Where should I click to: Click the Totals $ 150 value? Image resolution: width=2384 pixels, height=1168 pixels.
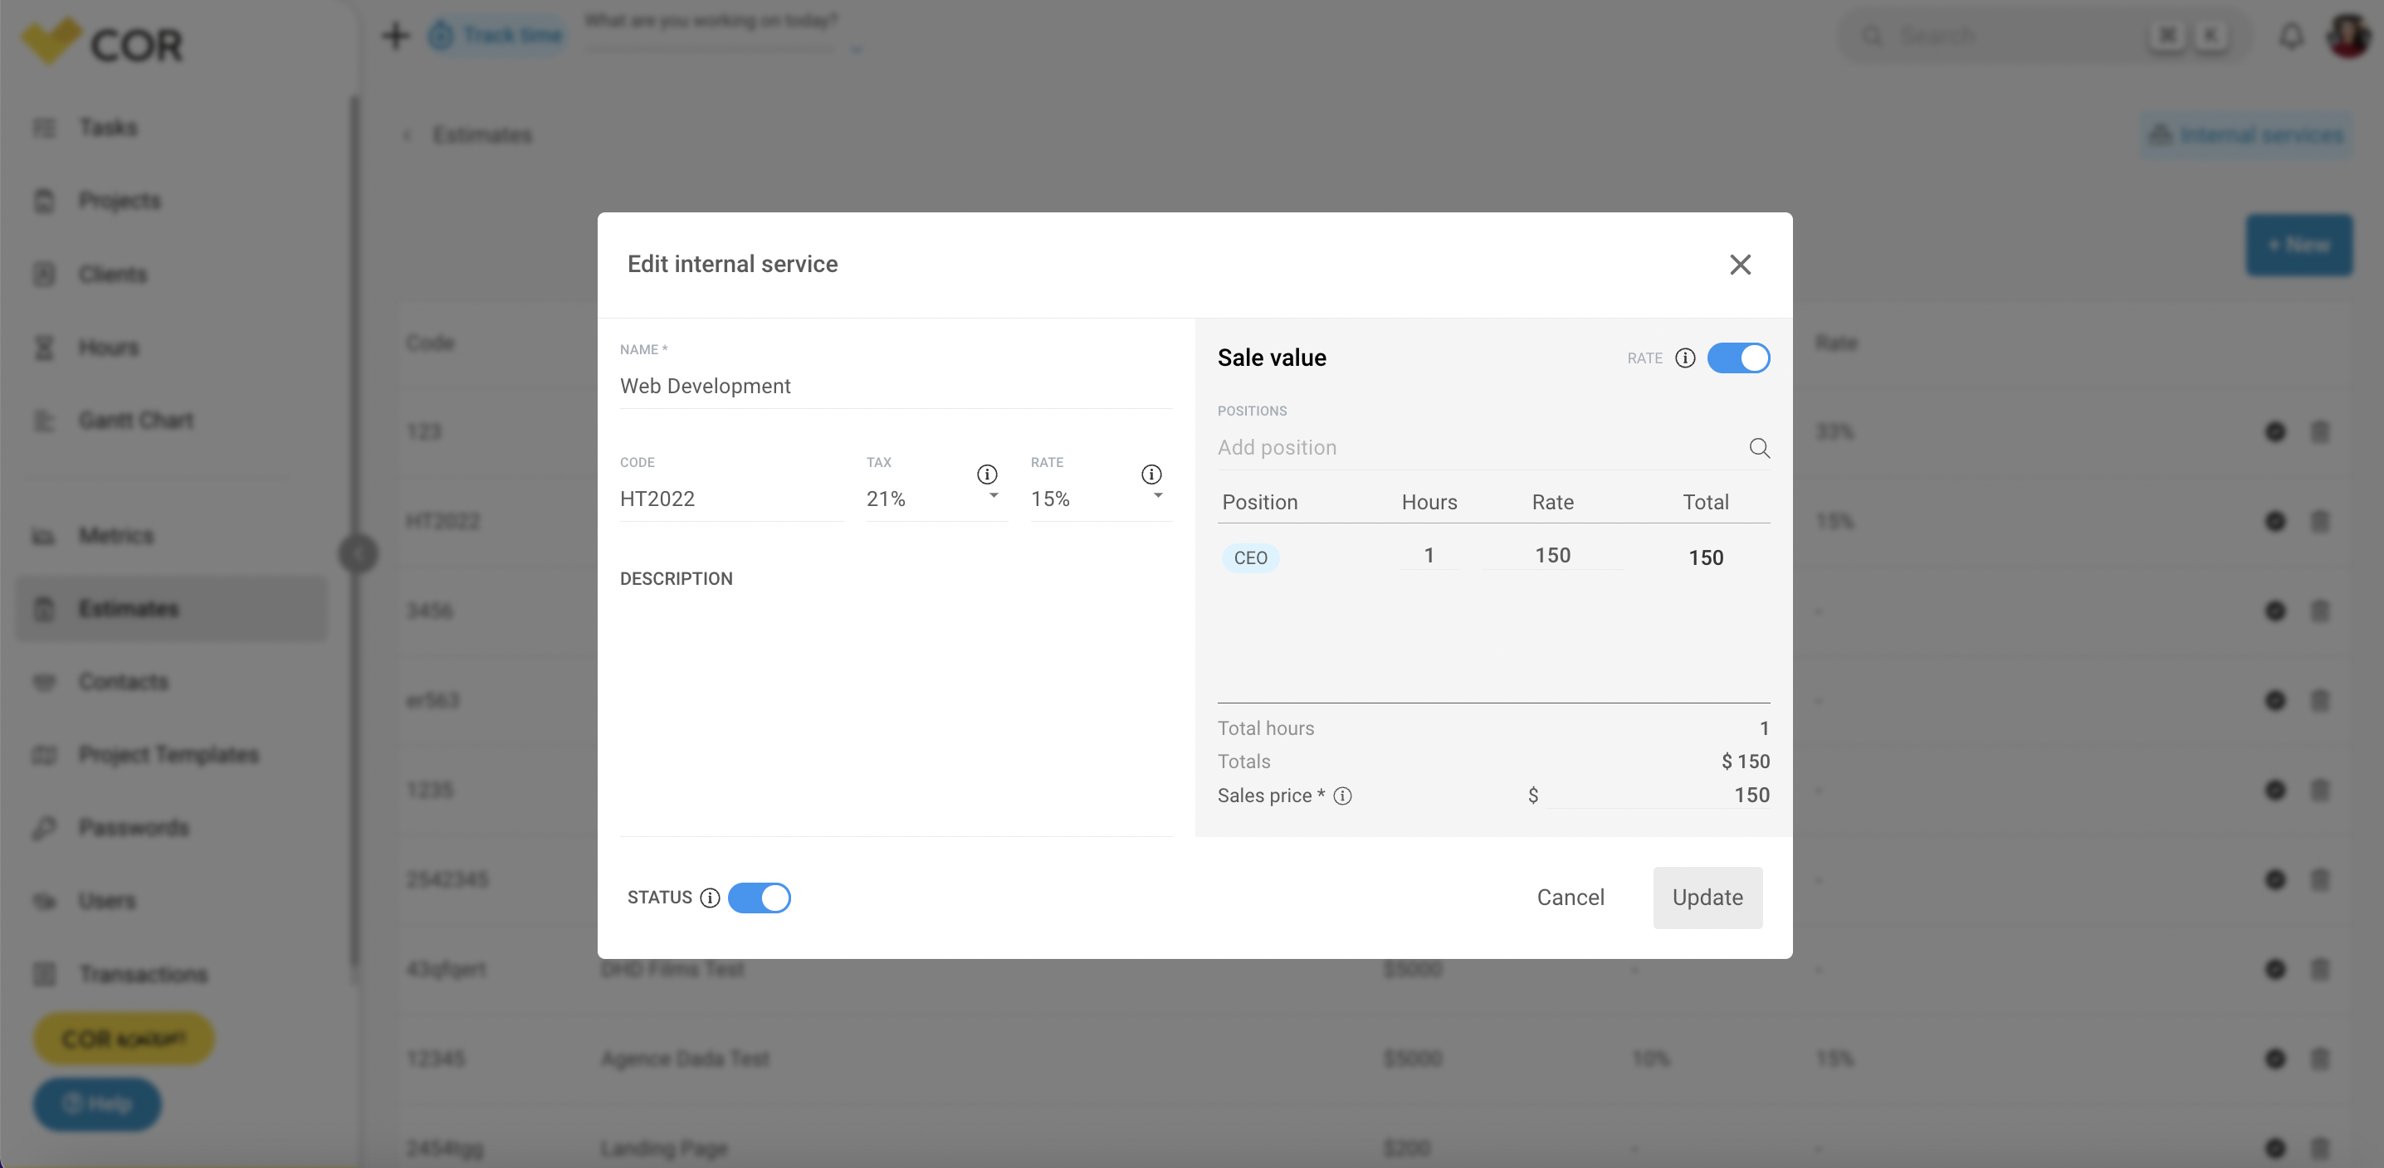click(1746, 761)
